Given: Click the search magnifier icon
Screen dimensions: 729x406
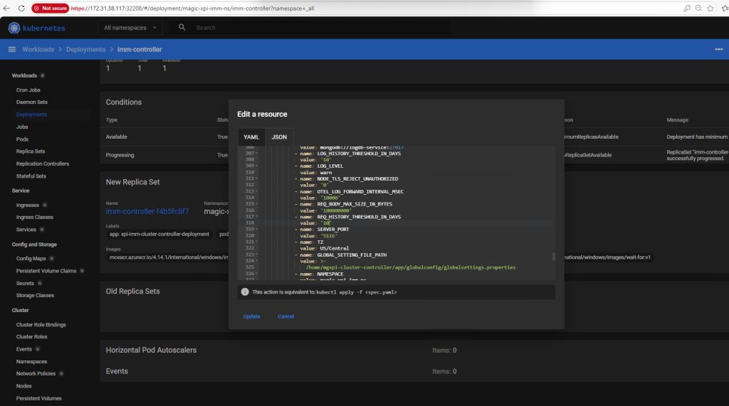Looking at the screenshot, I should [x=182, y=28].
